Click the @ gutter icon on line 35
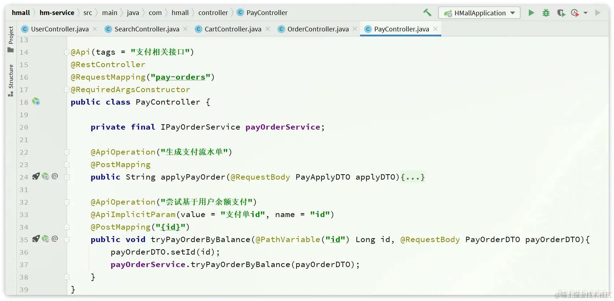The height and width of the screenshot is (301, 614). point(55,239)
